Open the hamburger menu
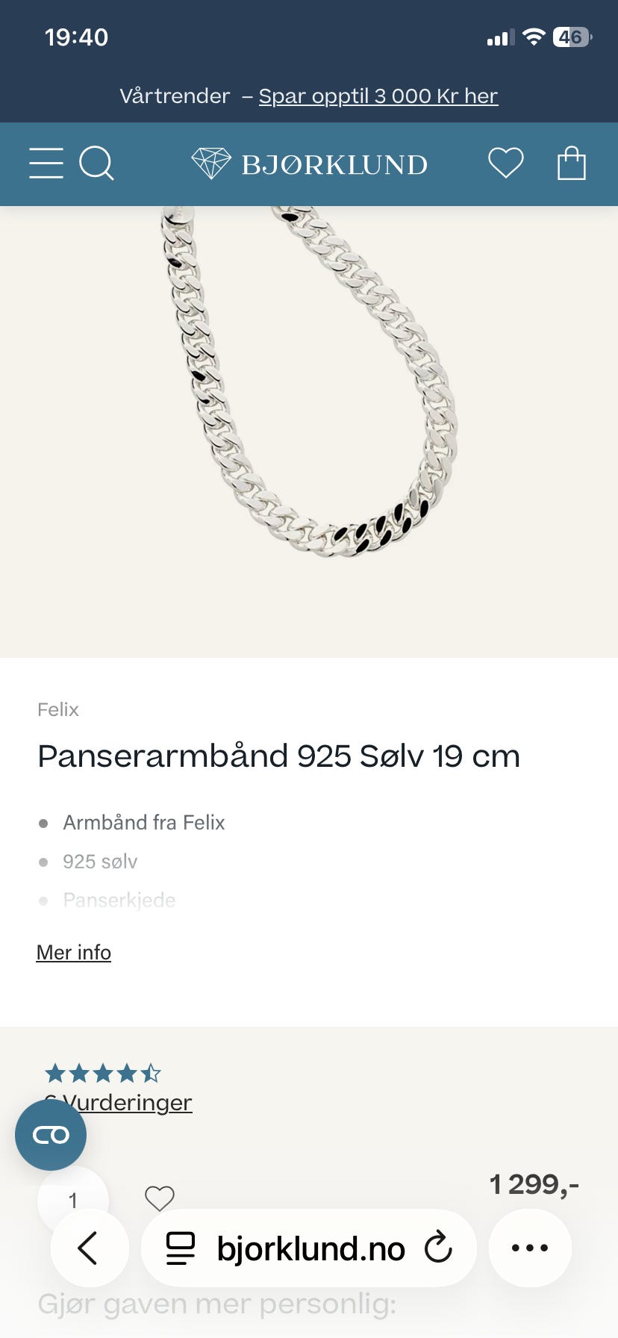This screenshot has height=1338, width=618. pyautogui.click(x=46, y=163)
